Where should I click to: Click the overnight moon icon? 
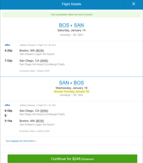6,115
